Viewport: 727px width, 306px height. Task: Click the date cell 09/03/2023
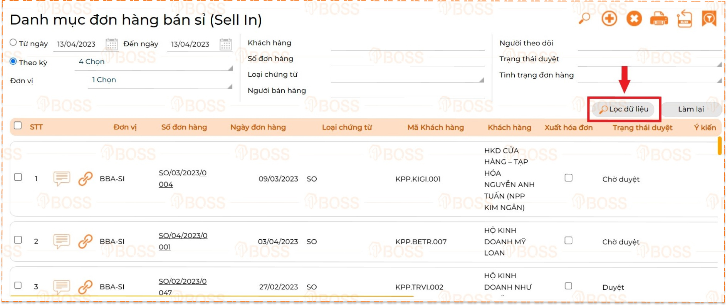pyautogui.click(x=278, y=179)
